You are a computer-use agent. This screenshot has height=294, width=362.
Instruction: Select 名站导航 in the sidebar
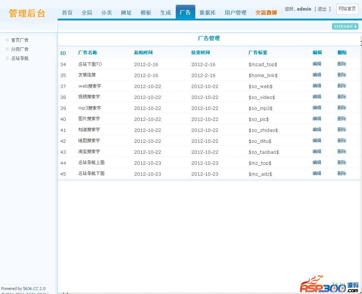(20, 58)
